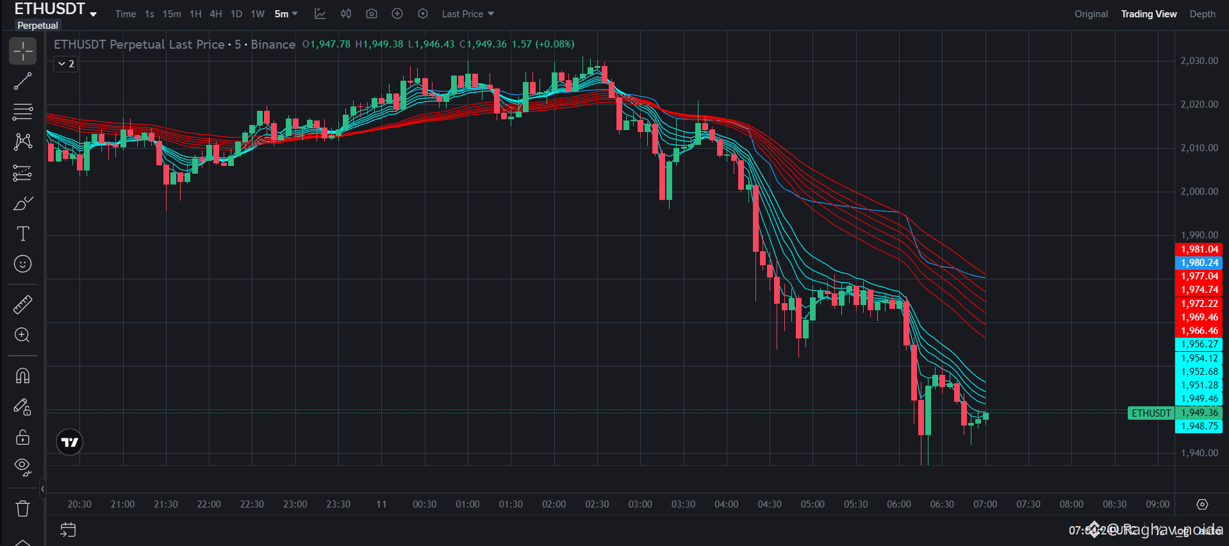1229x546 pixels.
Task: Click the green 1,949.36 last price label
Action: pos(1199,413)
